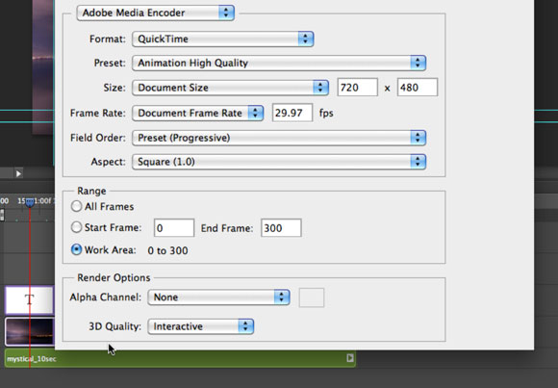Select the sky video clip thumbnail

(29, 332)
